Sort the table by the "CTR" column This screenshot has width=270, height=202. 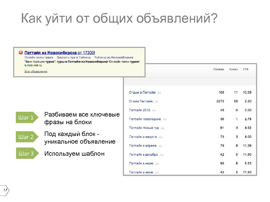point(245,69)
